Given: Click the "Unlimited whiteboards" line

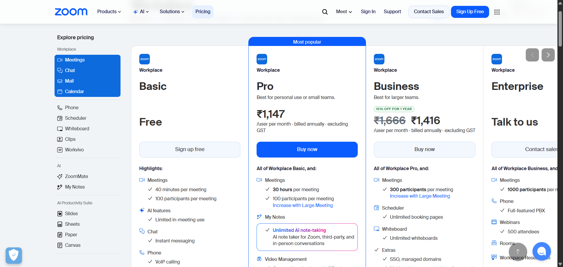Looking at the screenshot, I should coord(413,238).
